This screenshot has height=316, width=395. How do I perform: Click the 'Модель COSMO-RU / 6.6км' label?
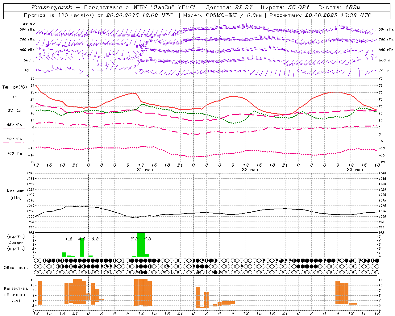tap(222, 15)
